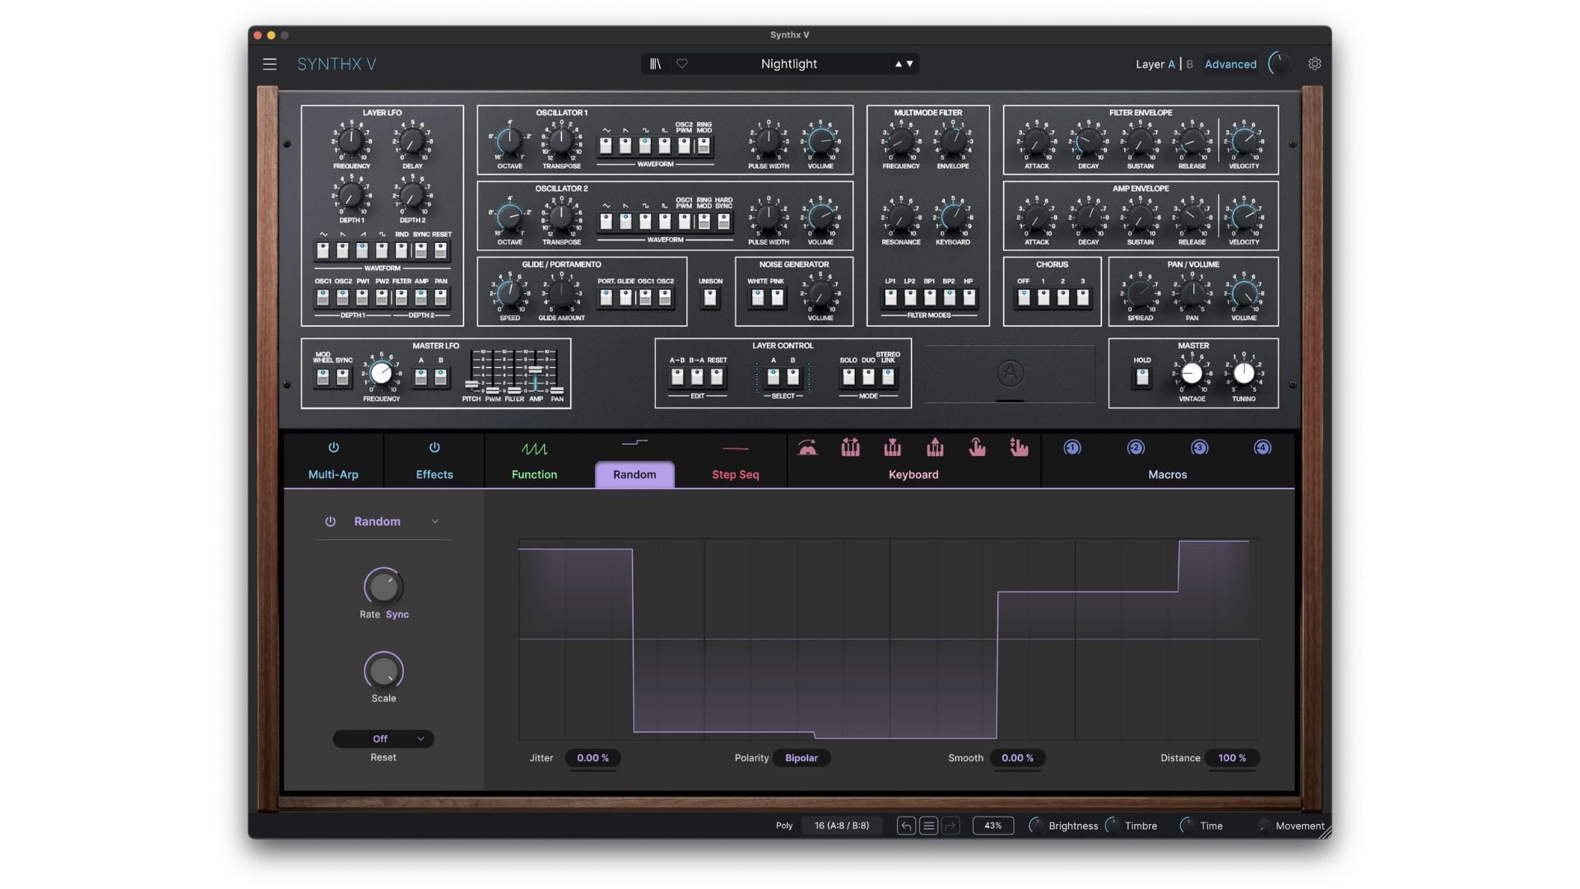Click the redo arrow in status bar
The height and width of the screenshot is (889, 1580).
(x=950, y=826)
